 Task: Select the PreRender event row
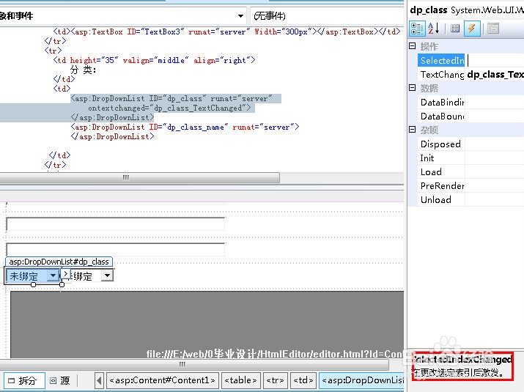coord(441,186)
